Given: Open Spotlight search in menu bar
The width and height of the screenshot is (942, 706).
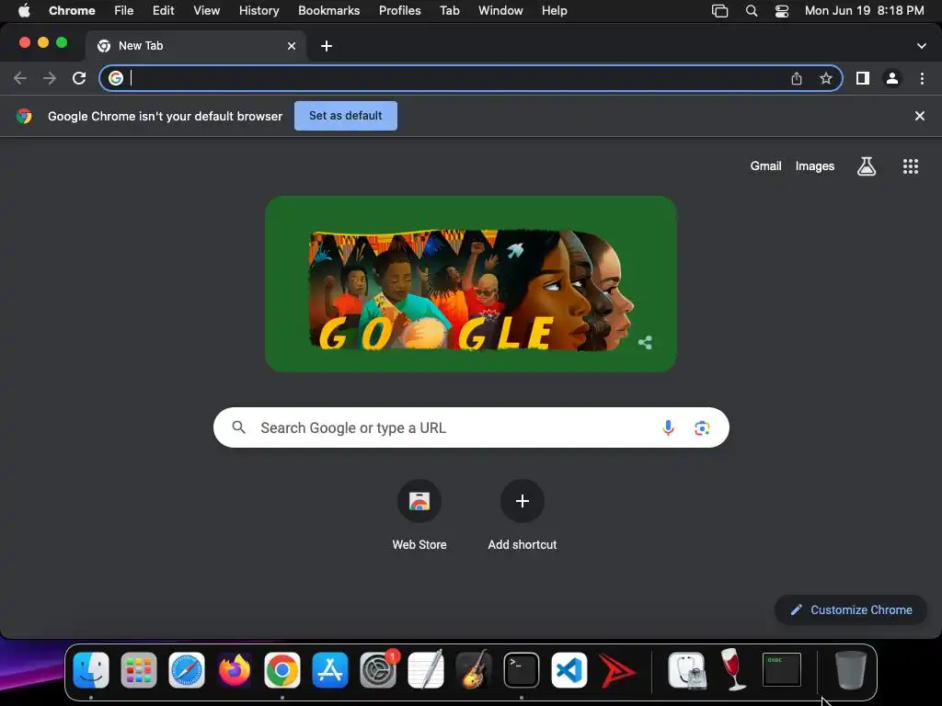Looking at the screenshot, I should tap(751, 11).
